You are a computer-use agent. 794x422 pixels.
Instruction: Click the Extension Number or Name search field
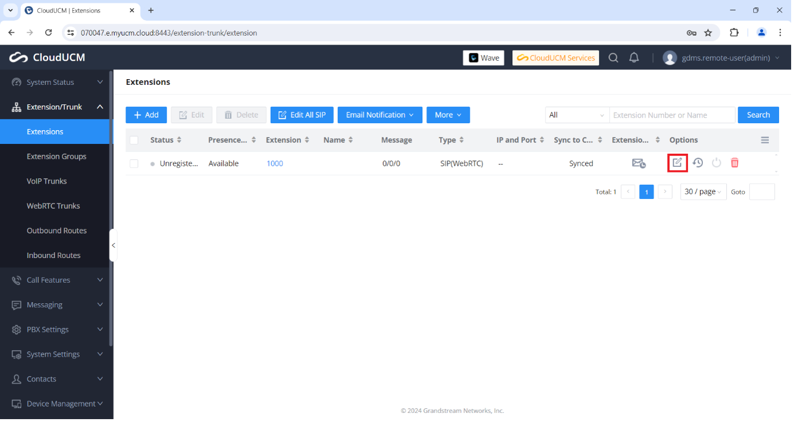[x=672, y=115]
